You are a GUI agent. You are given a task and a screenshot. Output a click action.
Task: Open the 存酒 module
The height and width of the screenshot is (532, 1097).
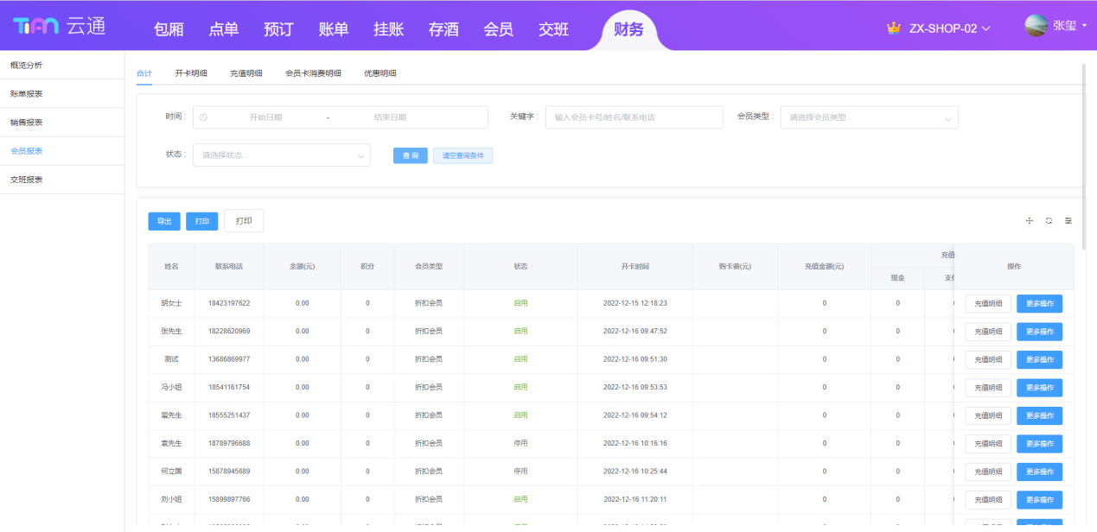(x=443, y=29)
